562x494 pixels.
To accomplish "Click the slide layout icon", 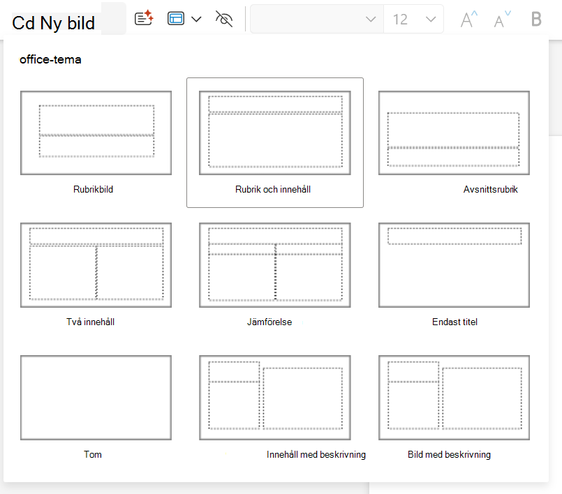I will (x=176, y=19).
